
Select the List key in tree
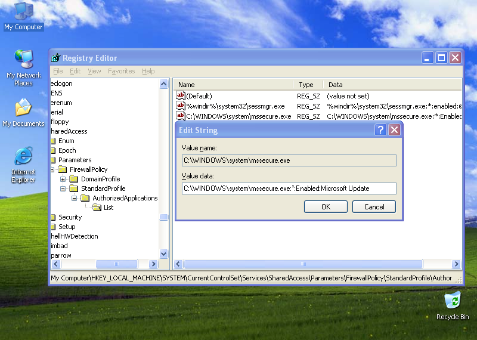pos(109,208)
